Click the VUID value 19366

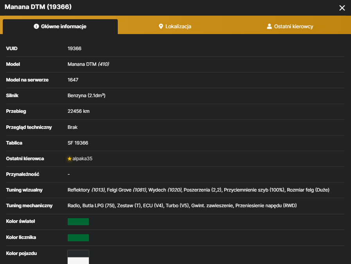point(74,49)
